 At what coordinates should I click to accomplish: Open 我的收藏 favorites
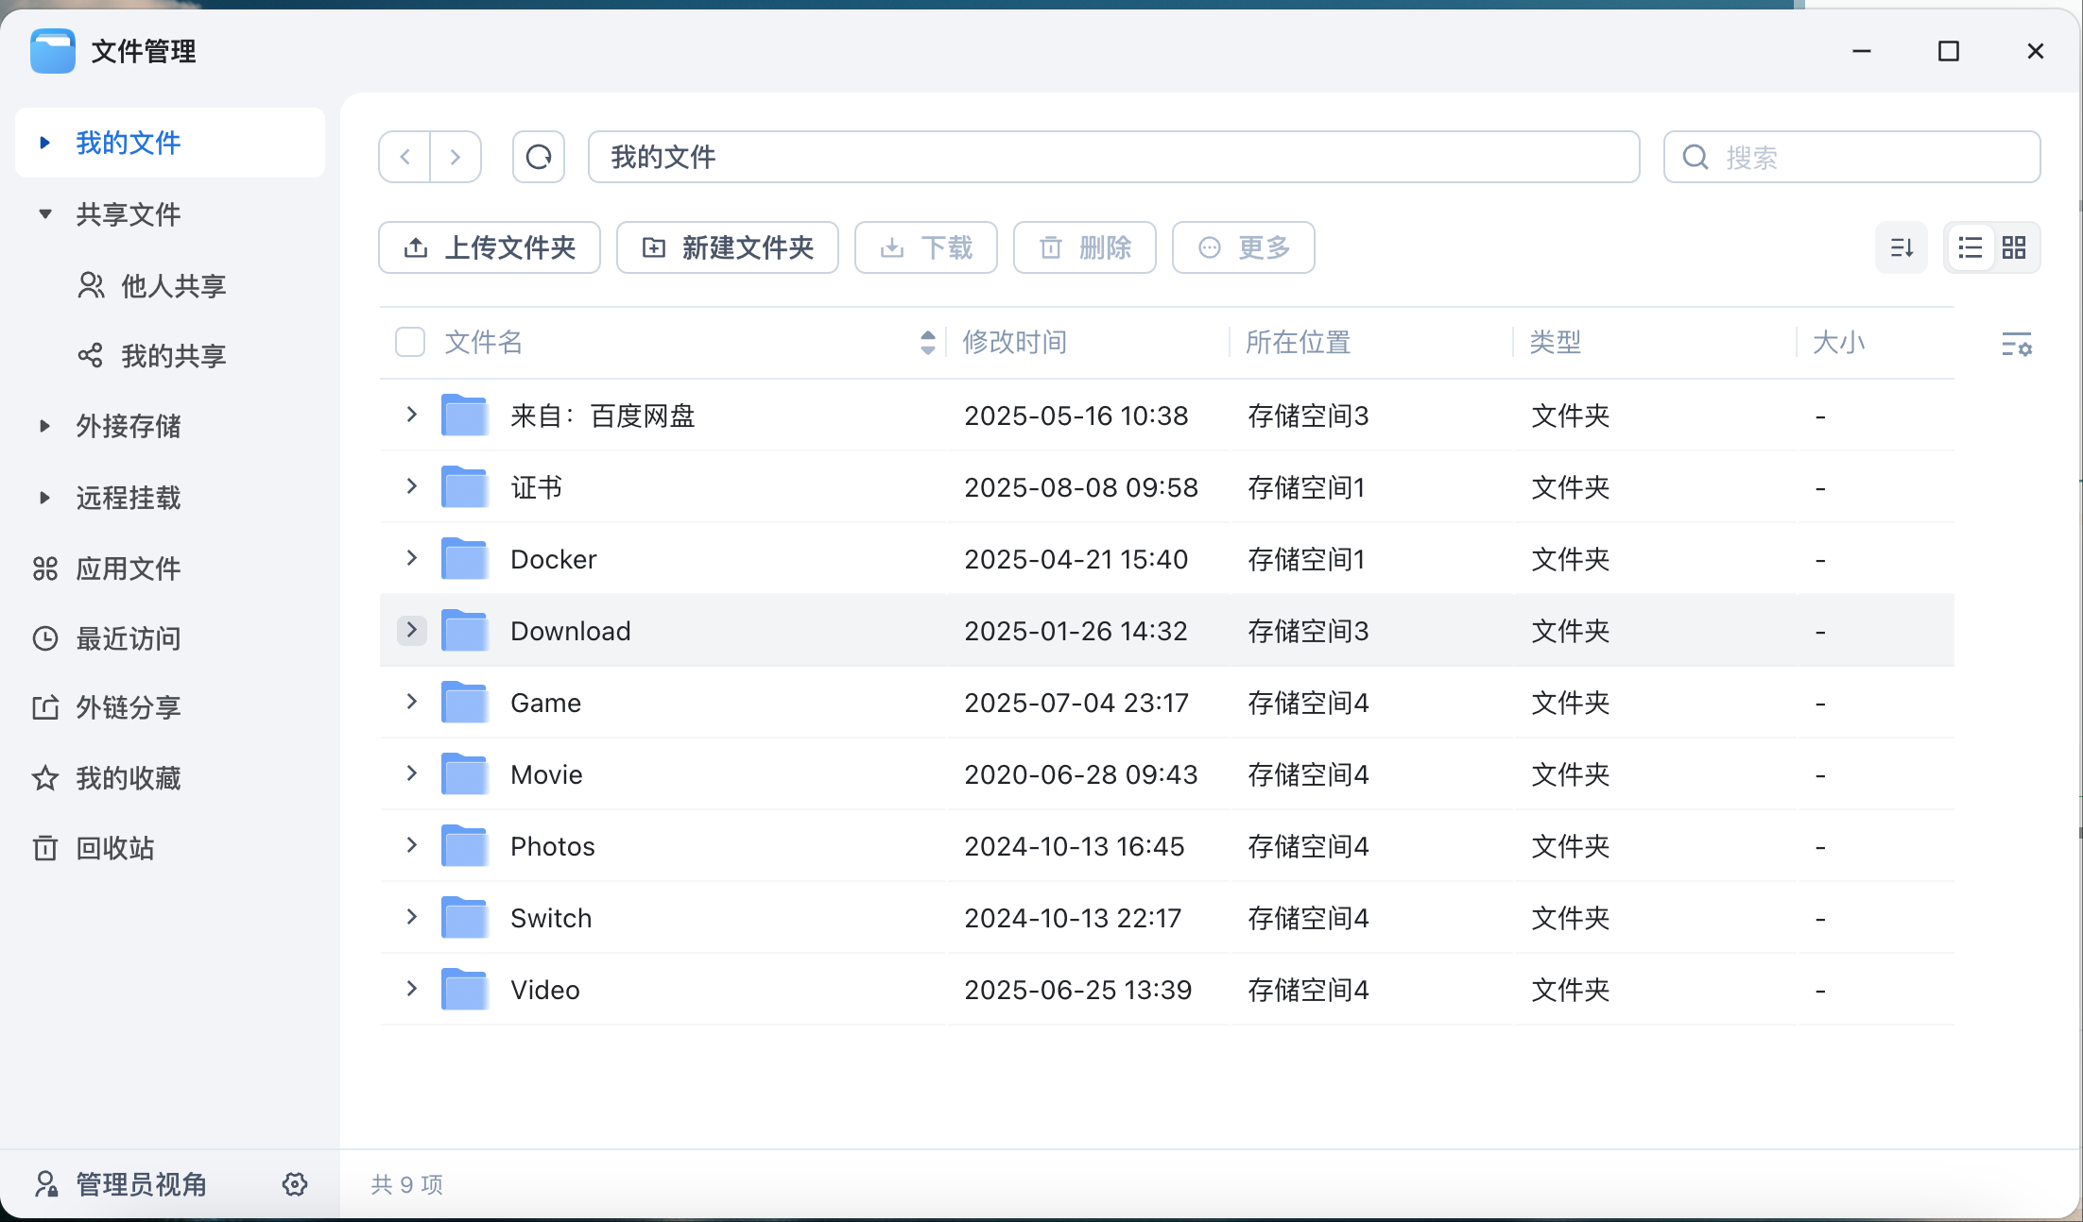128,778
